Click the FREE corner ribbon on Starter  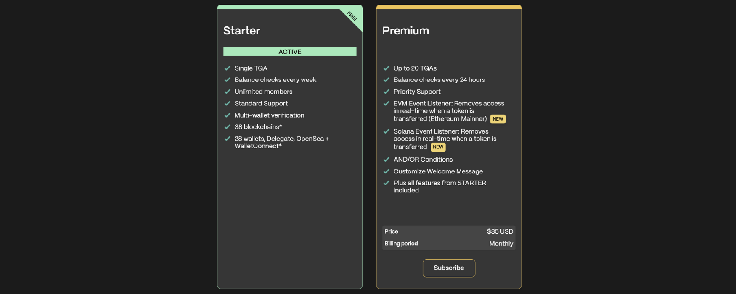[x=352, y=17]
